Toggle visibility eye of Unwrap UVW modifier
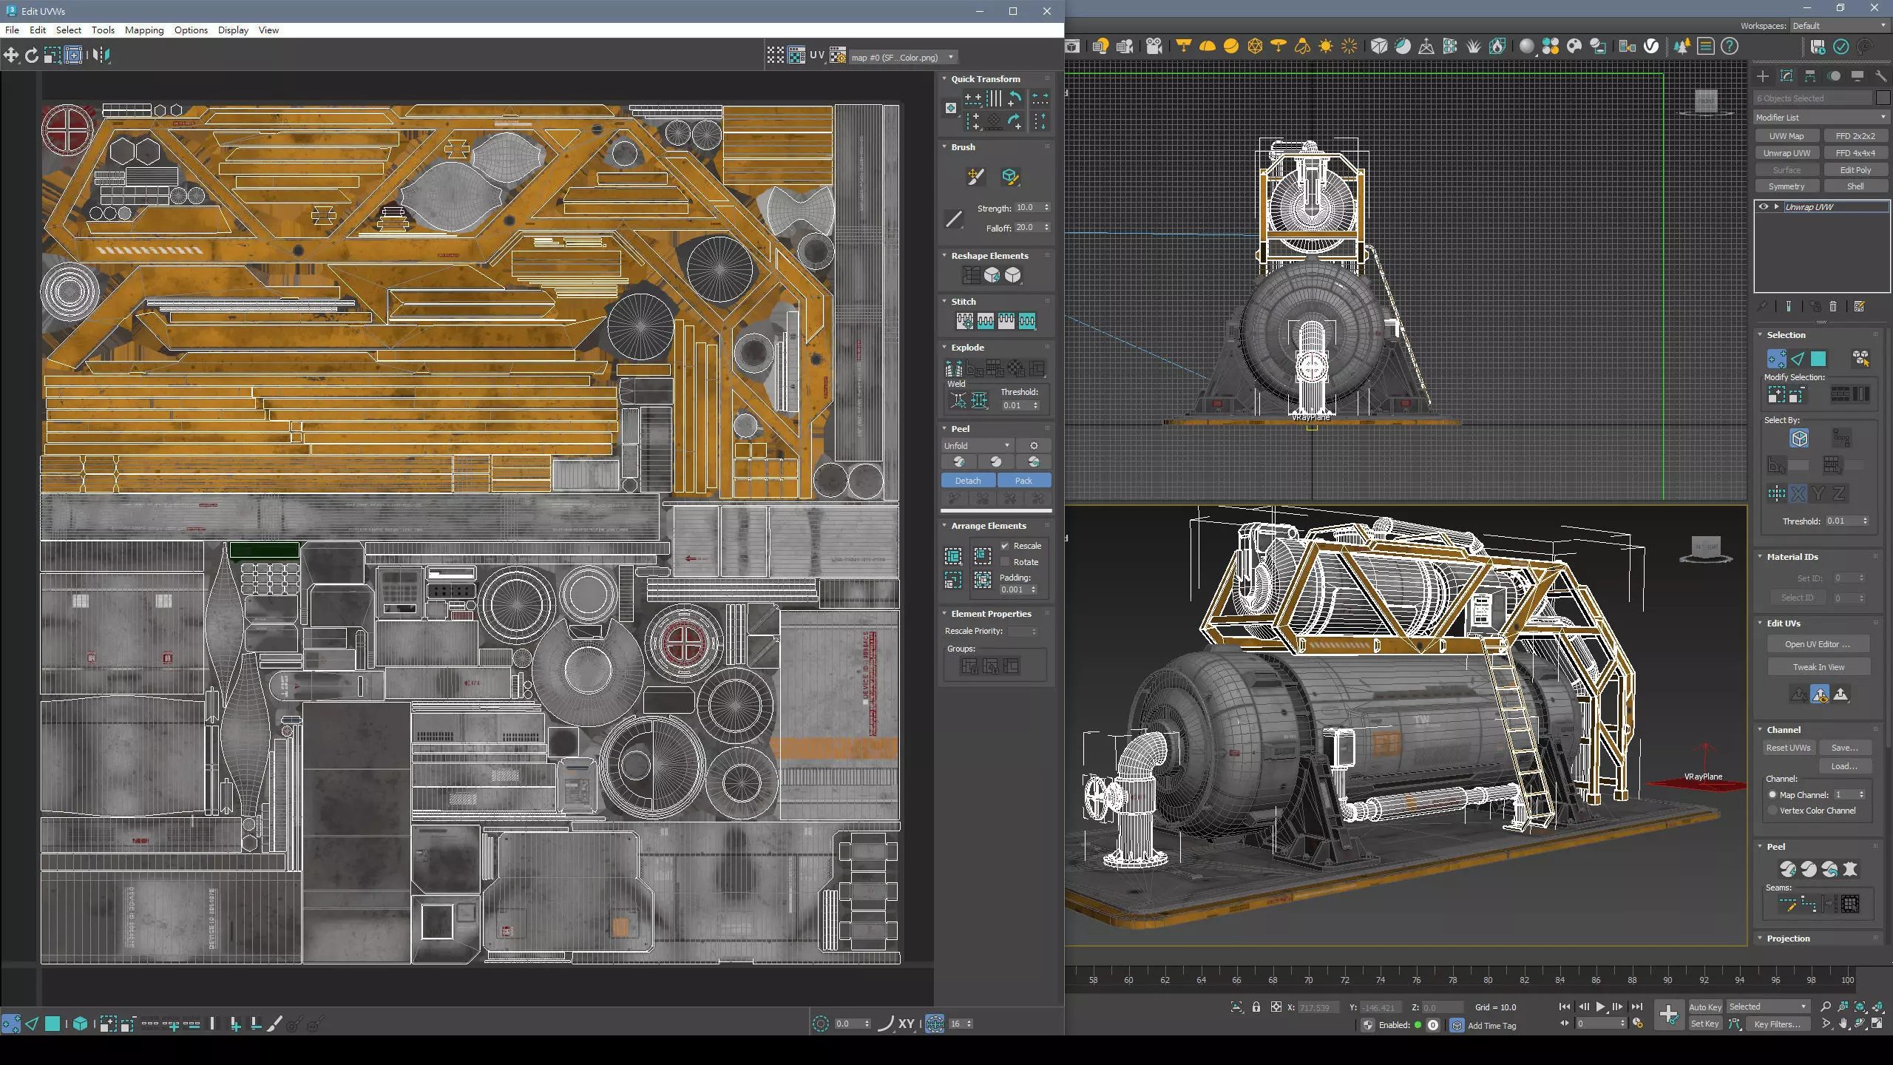Viewport: 1893px width, 1065px height. (1763, 207)
